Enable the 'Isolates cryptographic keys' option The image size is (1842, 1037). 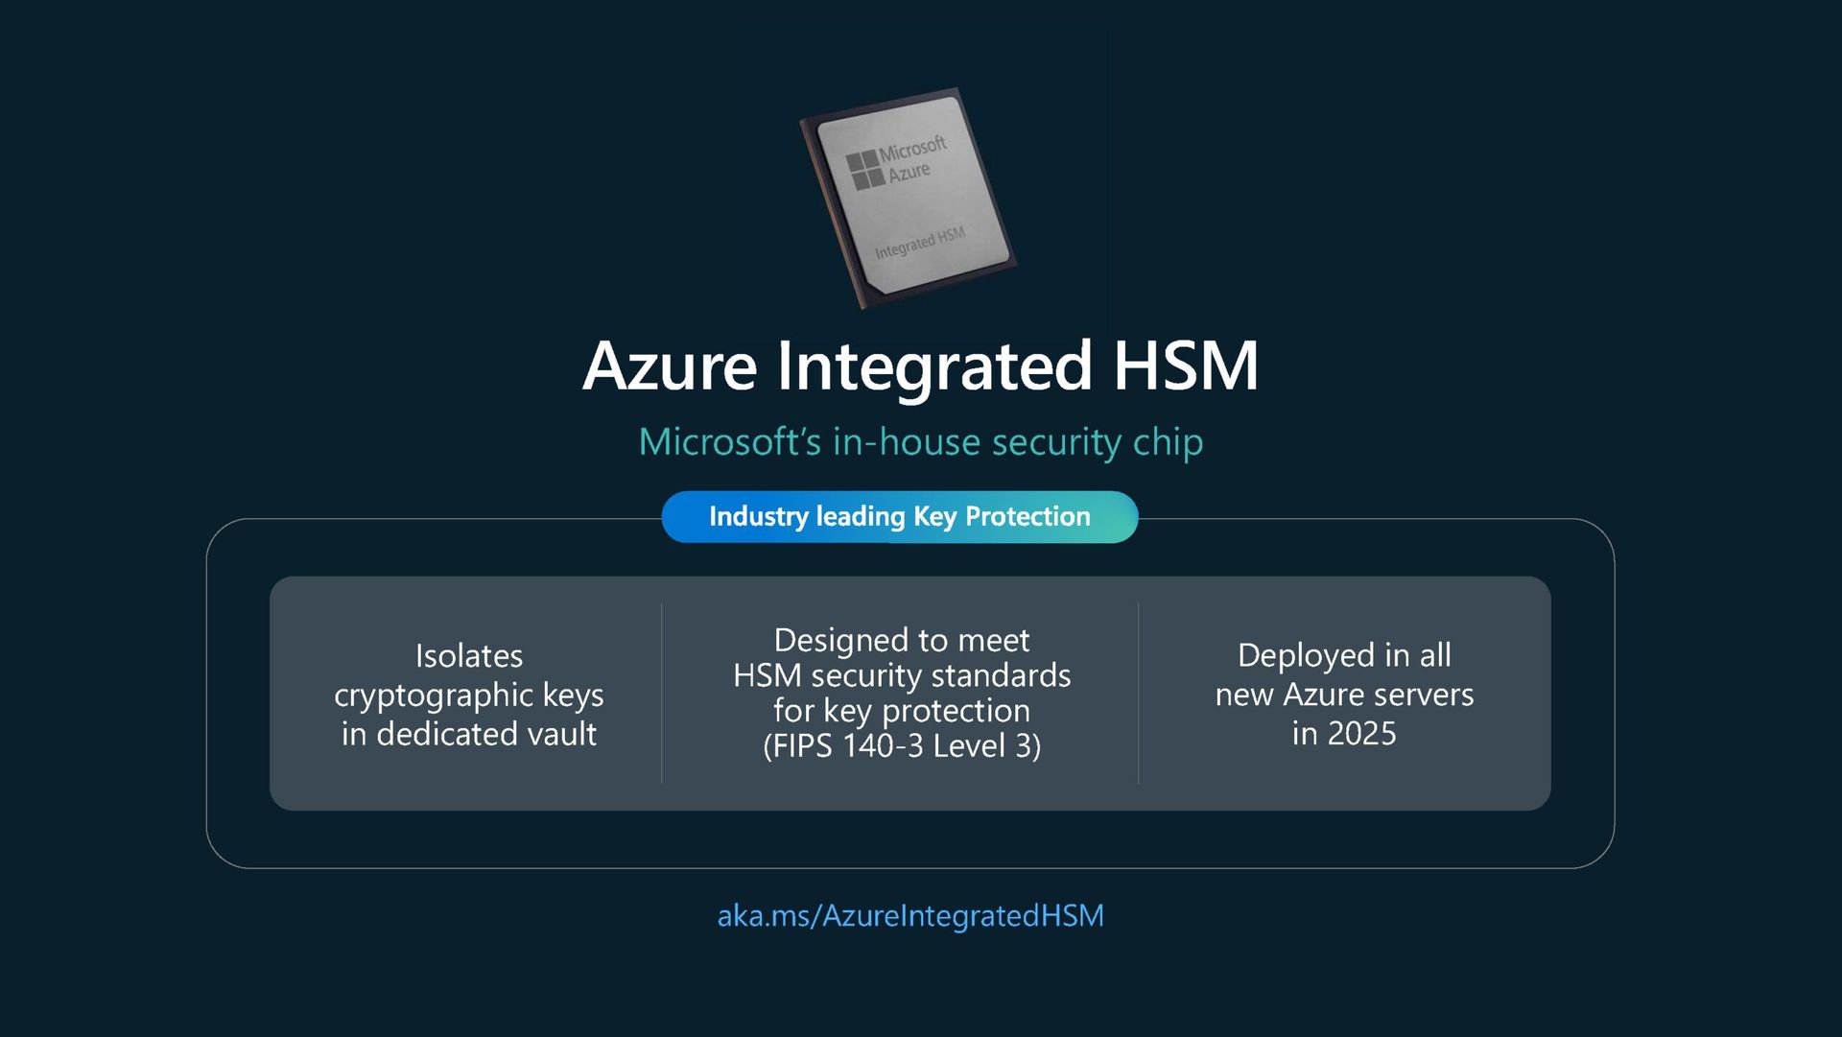point(468,695)
